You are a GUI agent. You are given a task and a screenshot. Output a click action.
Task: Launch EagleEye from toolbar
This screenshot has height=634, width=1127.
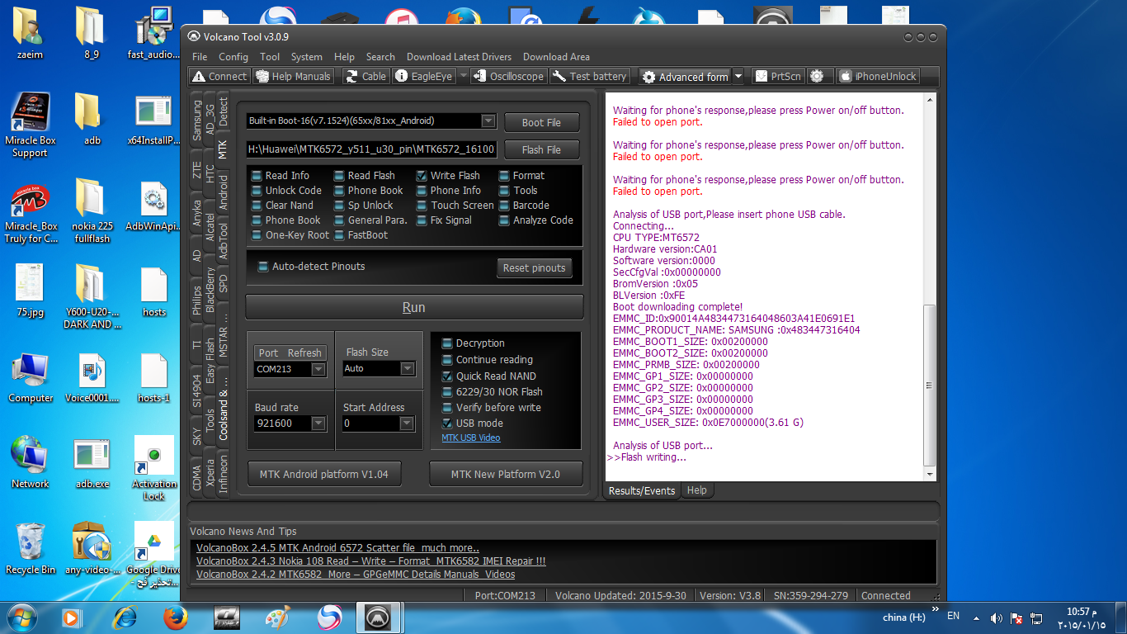click(423, 76)
